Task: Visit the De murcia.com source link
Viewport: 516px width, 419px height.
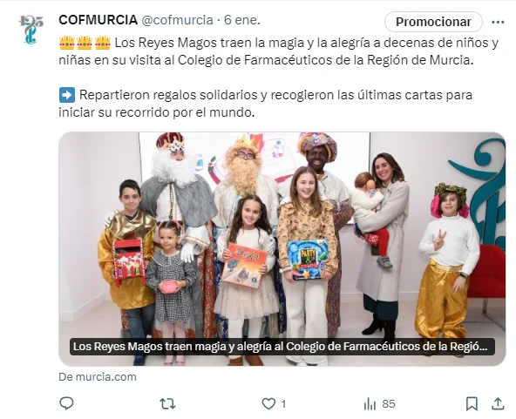Action: [x=98, y=377]
